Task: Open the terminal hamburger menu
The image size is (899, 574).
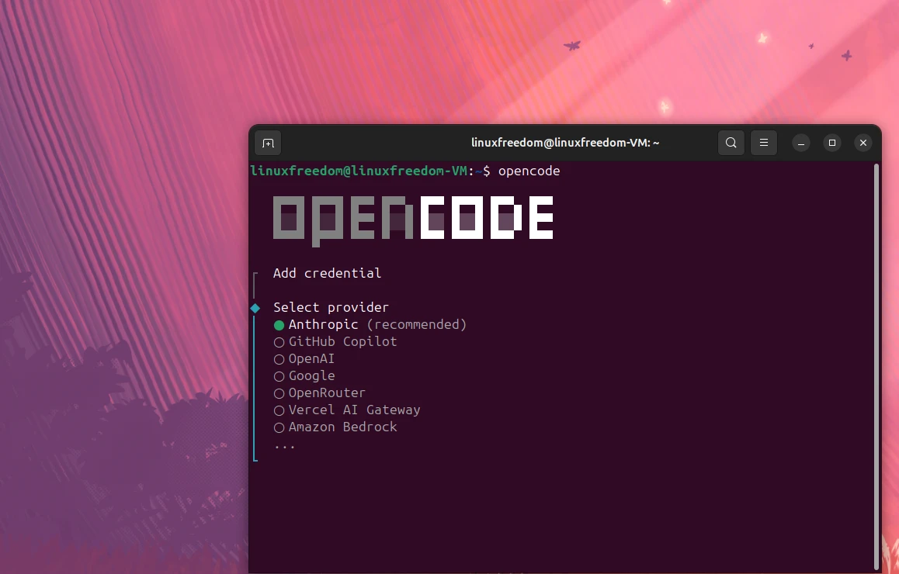Action: [763, 143]
